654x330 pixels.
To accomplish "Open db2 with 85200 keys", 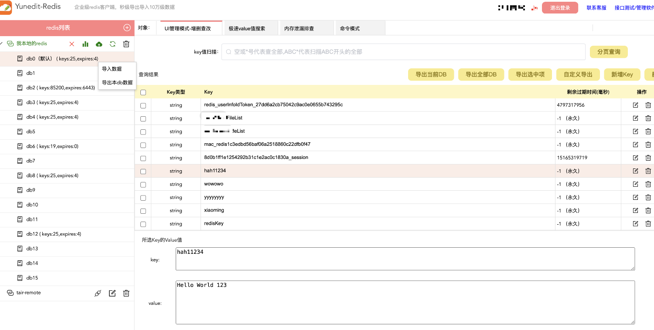I will click(60, 88).
